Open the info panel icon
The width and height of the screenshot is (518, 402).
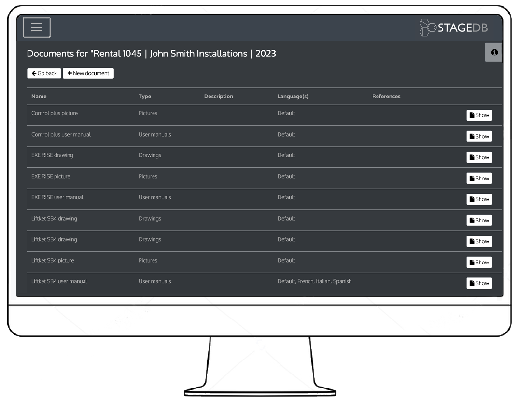point(494,52)
